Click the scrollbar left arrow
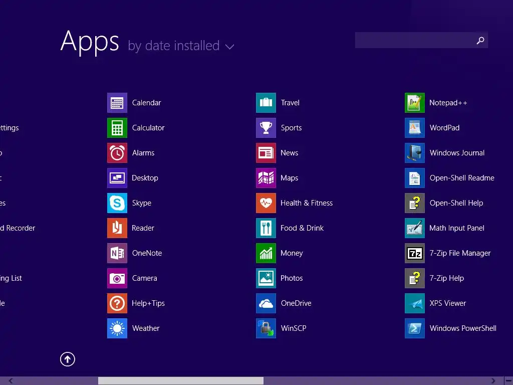 (x=11, y=381)
